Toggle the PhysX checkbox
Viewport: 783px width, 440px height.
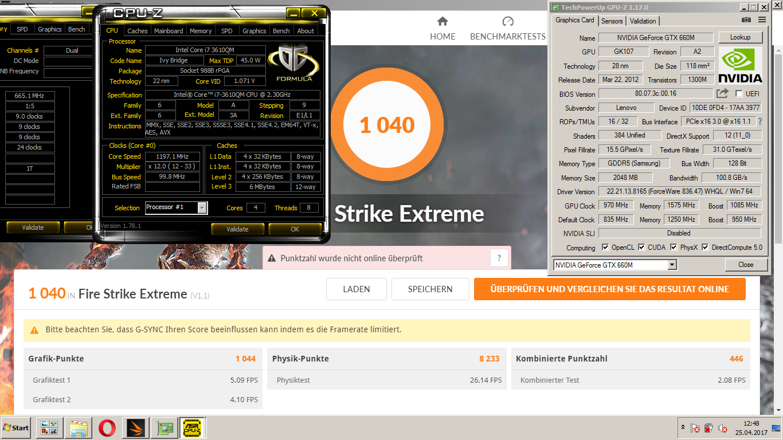pyautogui.click(x=674, y=247)
